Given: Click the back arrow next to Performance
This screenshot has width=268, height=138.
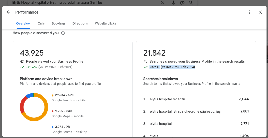Looking at the screenshot, I should pos(8,12).
